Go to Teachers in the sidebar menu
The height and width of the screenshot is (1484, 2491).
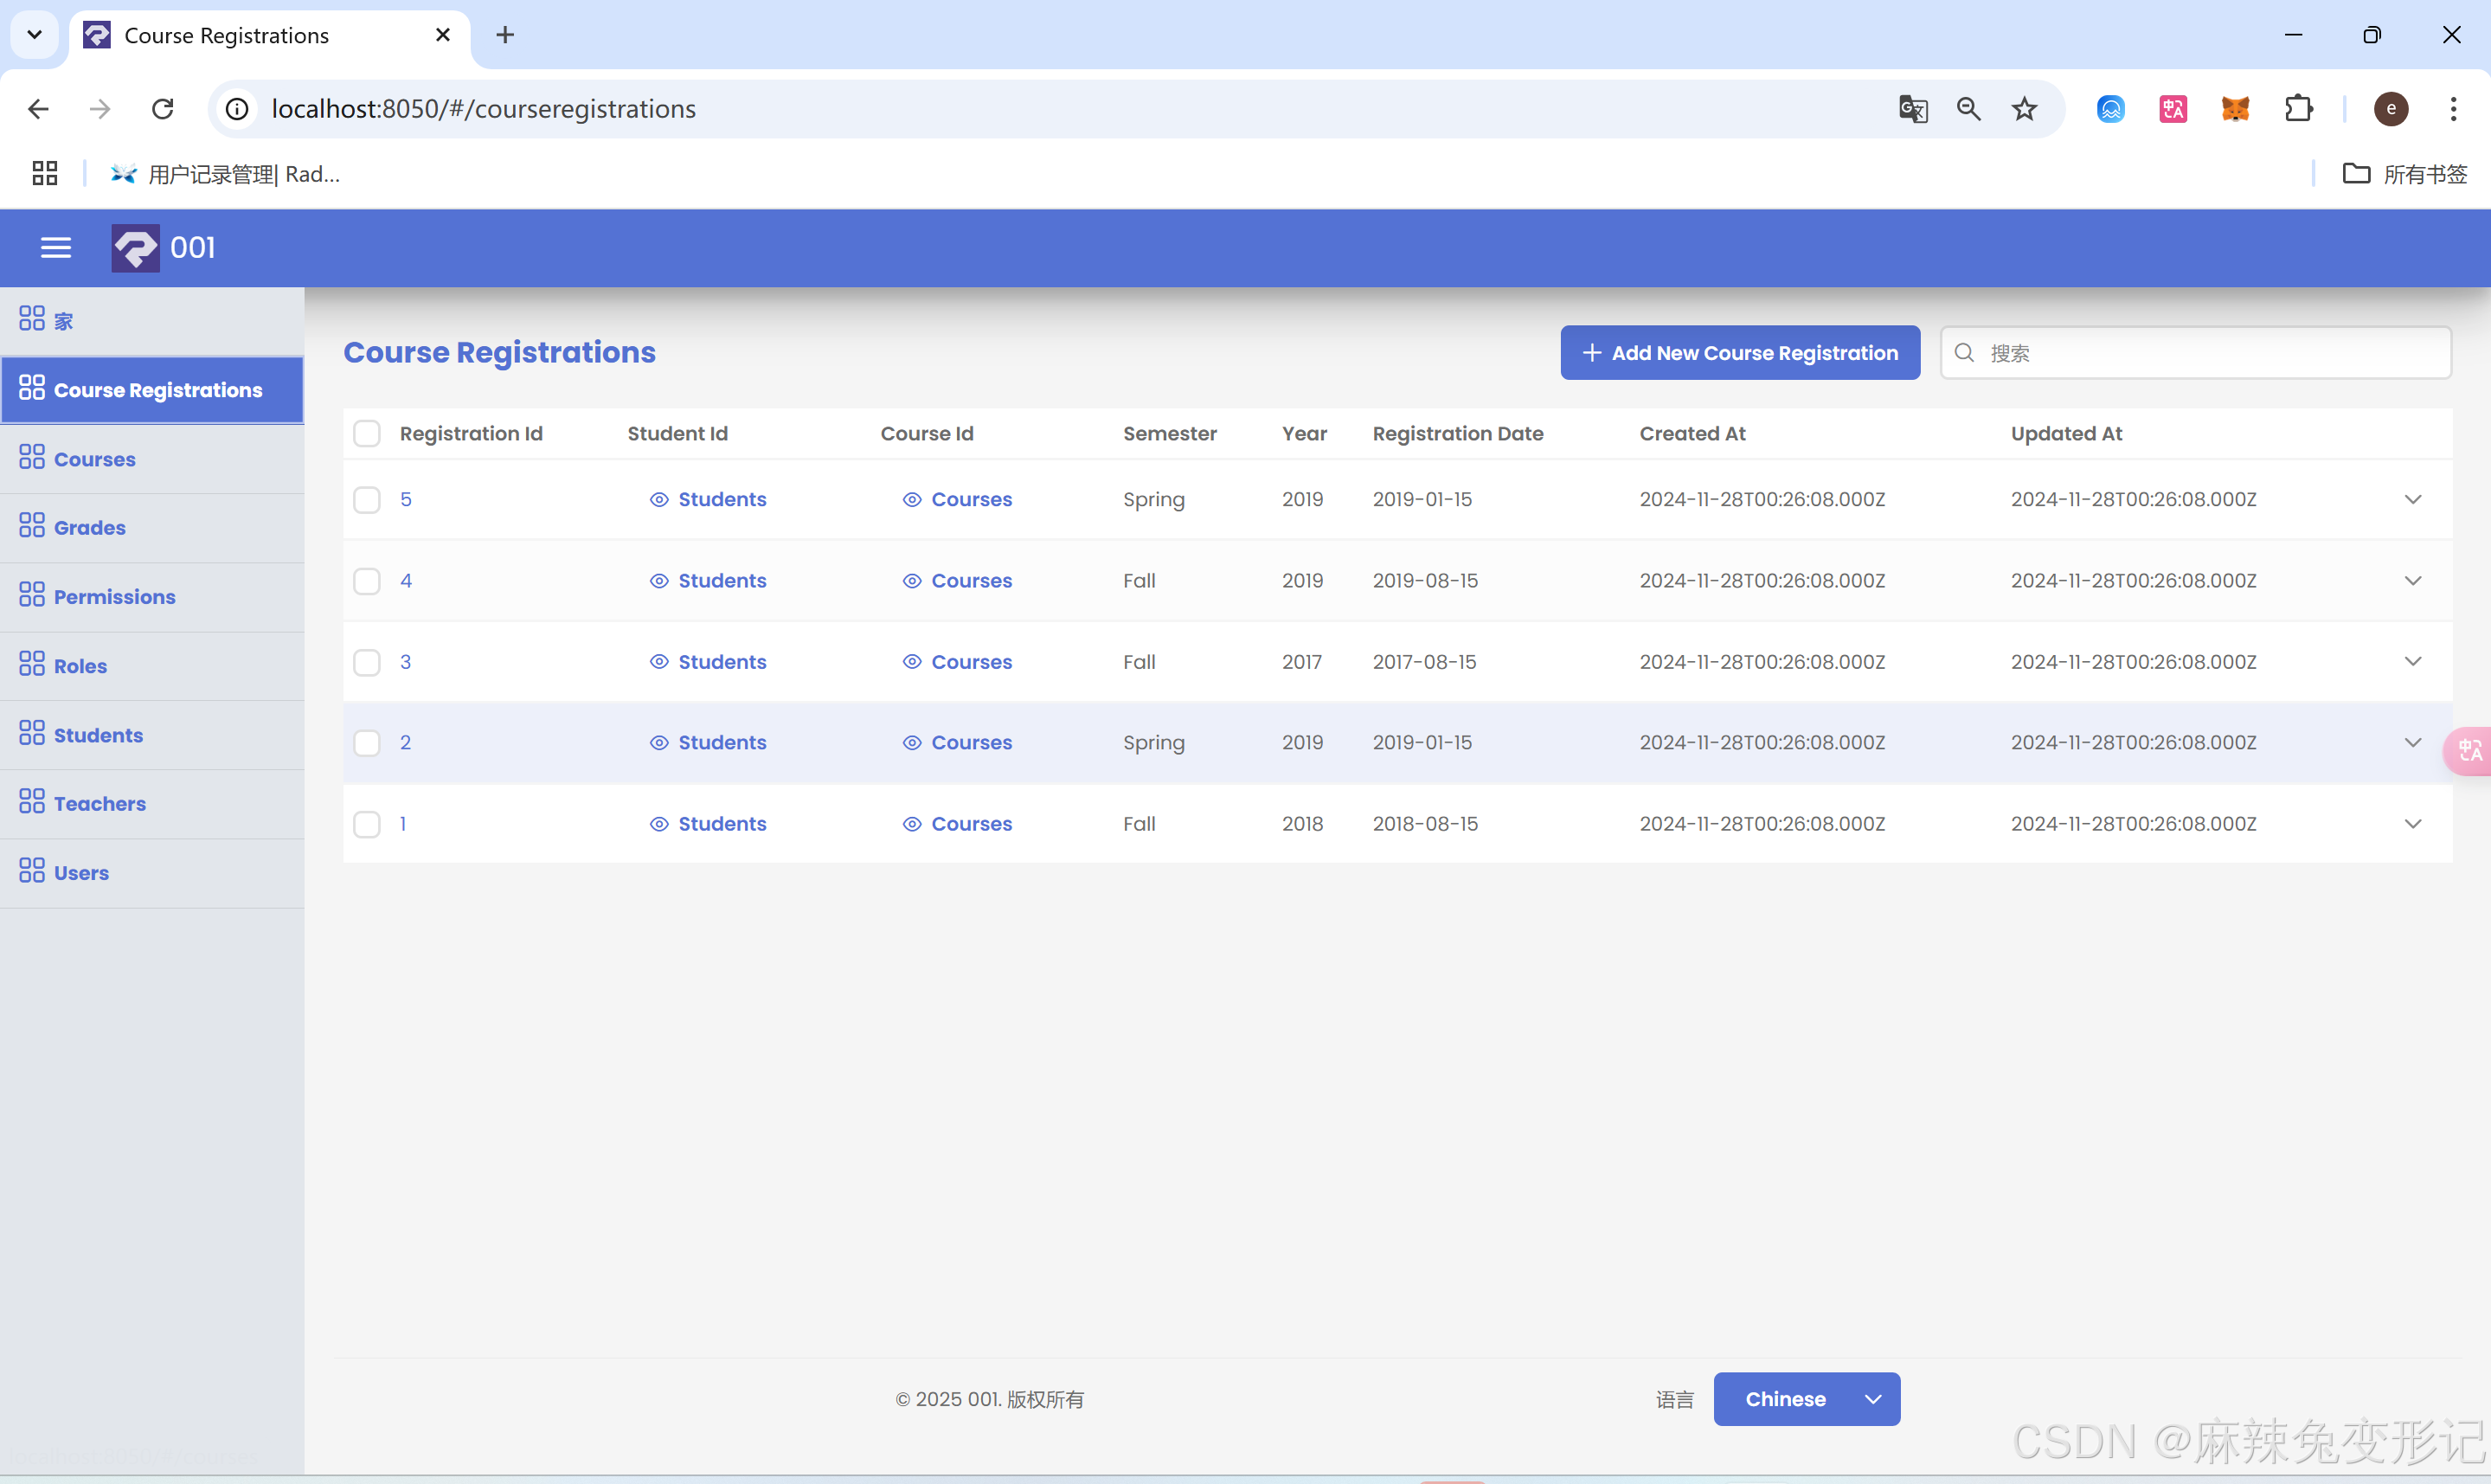pyautogui.click(x=99, y=803)
